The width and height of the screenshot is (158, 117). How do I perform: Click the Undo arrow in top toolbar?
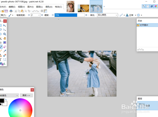click(x=34, y=11)
